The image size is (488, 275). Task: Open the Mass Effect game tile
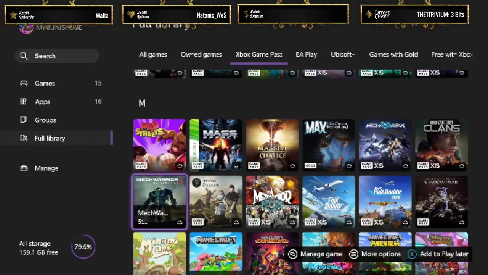216,145
